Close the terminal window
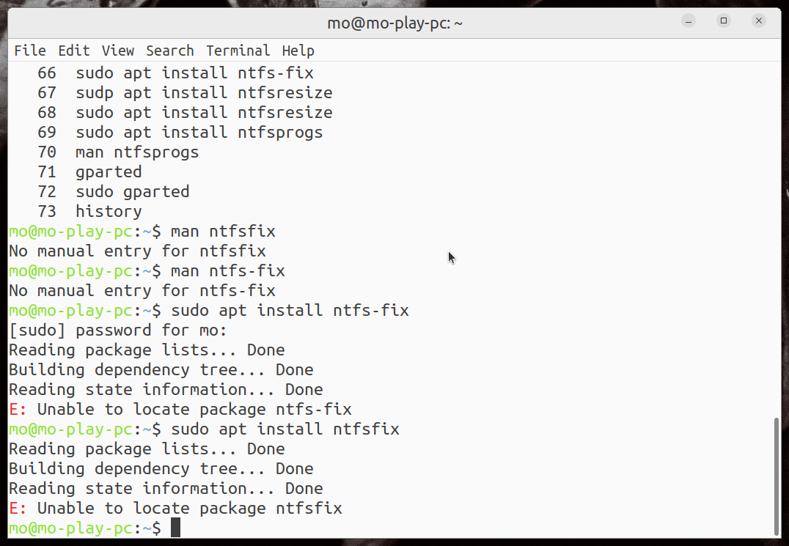The image size is (789, 546). (x=759, y=21)
